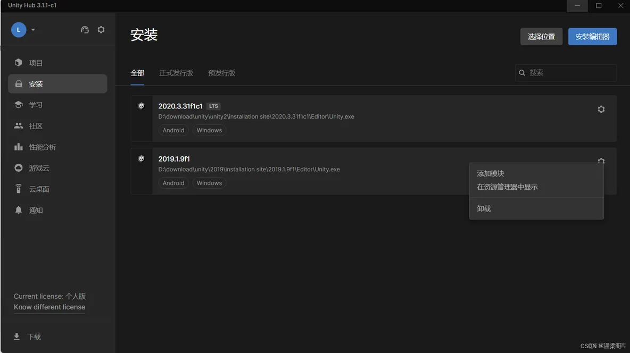Click Windows tag under 2020.3.31f1c1
The height and width of the screenshot is (353, 630).
(x=209, y=130)
